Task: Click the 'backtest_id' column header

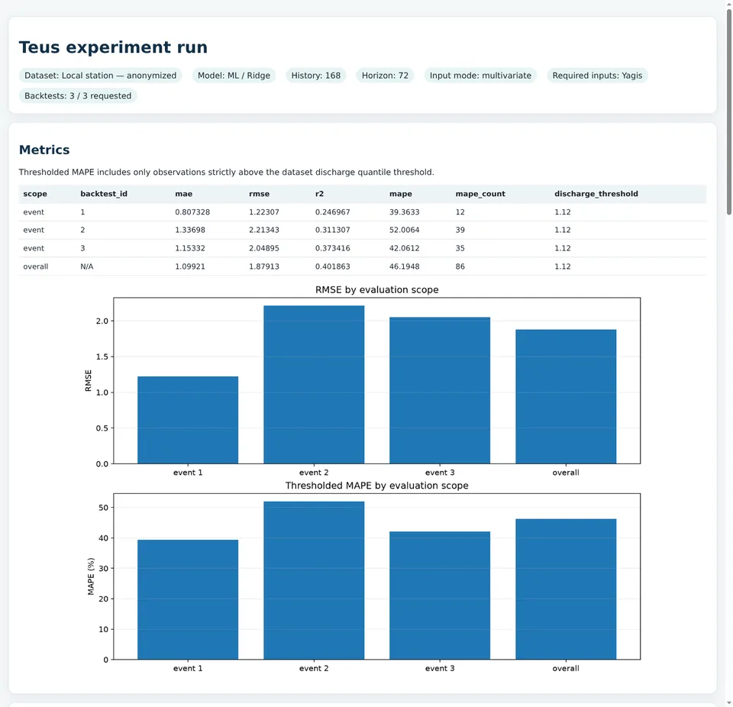Action: pos(104,194)
